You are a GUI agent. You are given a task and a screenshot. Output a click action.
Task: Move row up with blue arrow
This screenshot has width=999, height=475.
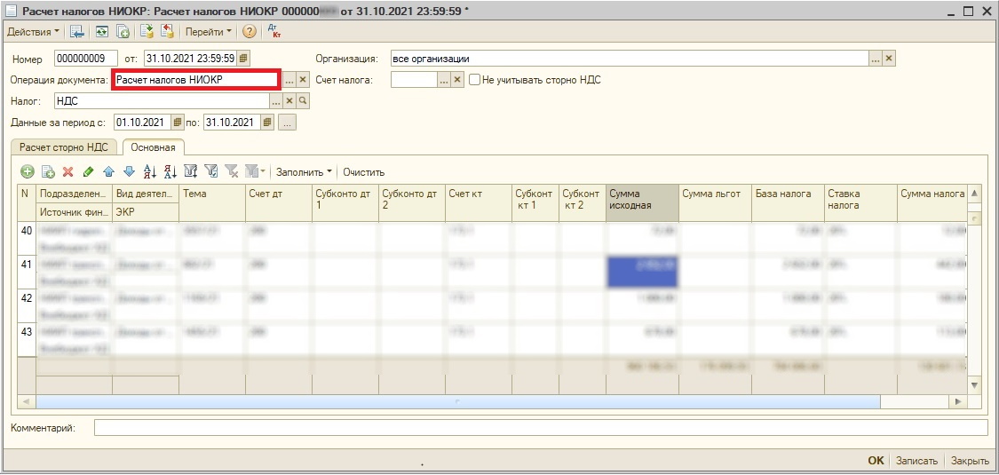point(108,171)
